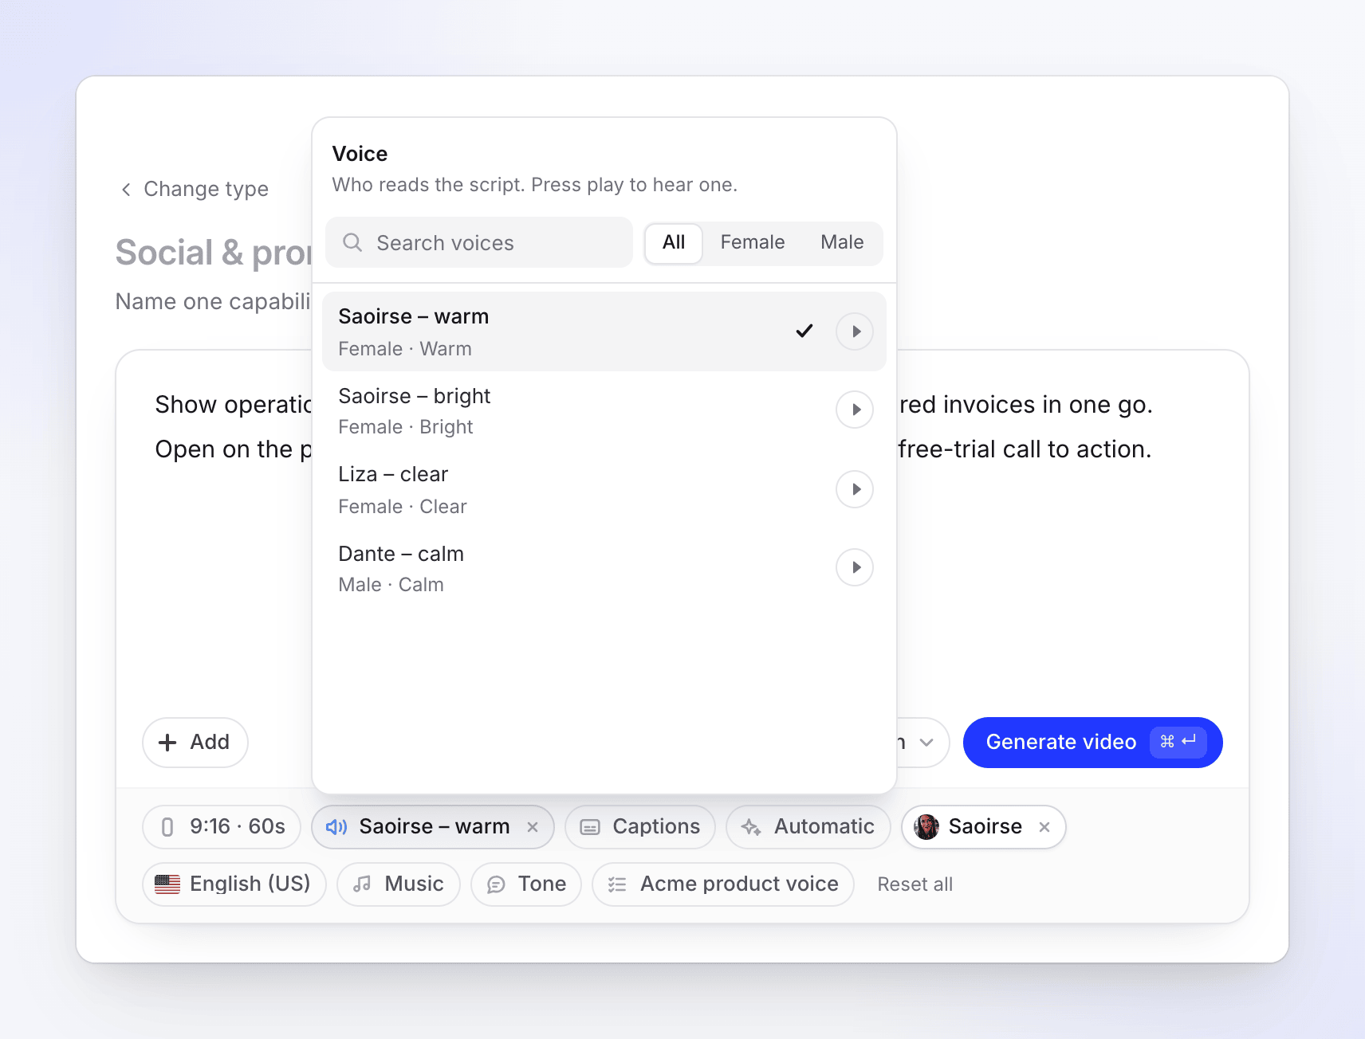Click the Generate video button
The image size is (1365, 1039).
click(x=1093, y=743)
